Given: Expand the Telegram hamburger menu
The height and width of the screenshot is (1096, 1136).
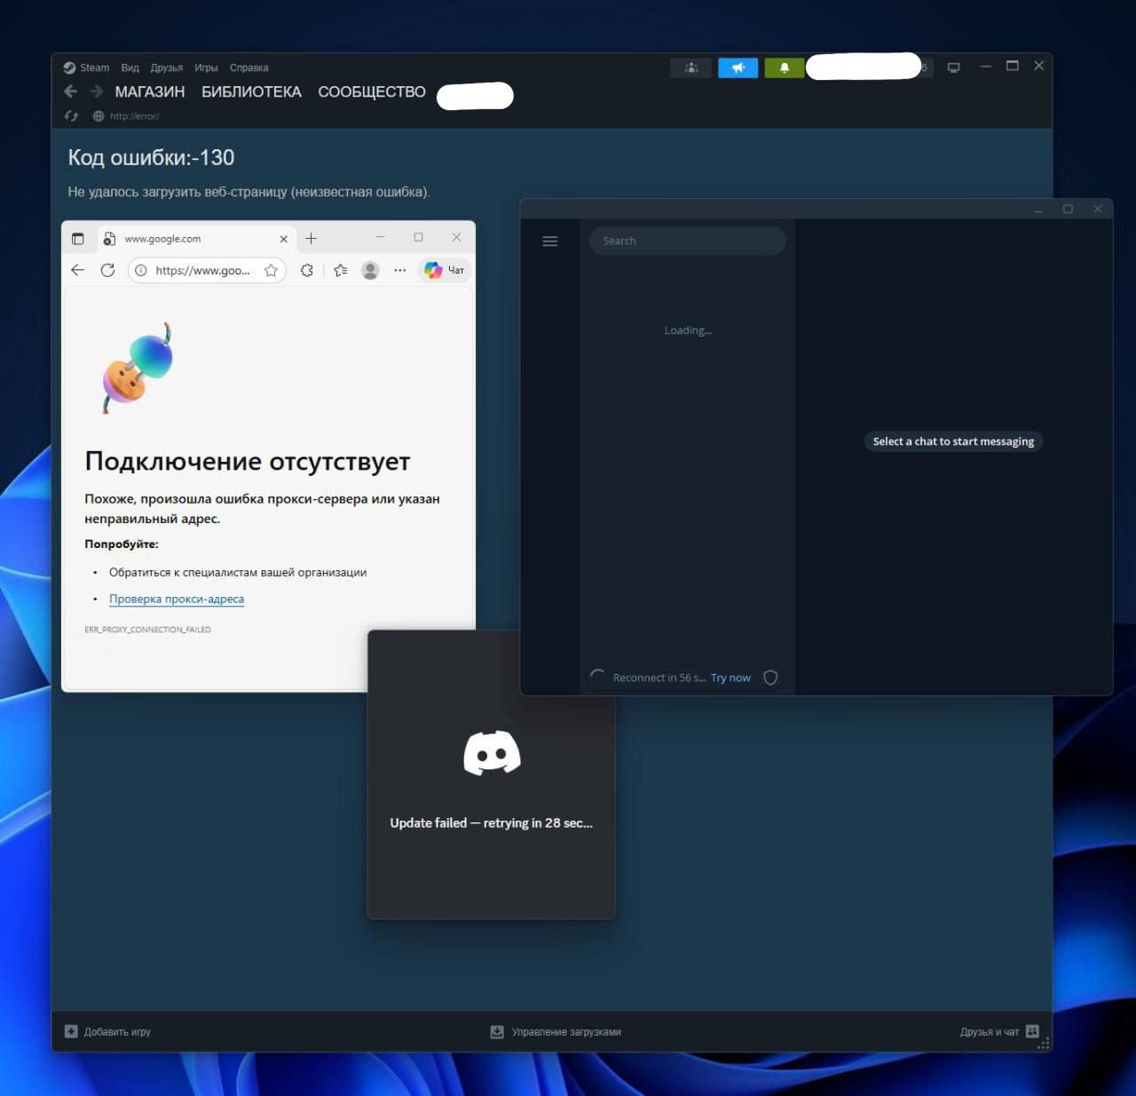Looking at the screenshot, I should [550, 241].
